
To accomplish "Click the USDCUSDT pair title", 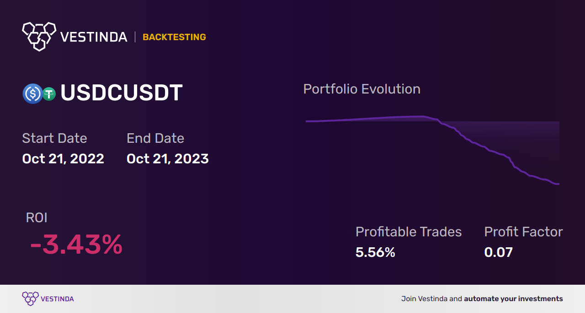I will (122, 93).
